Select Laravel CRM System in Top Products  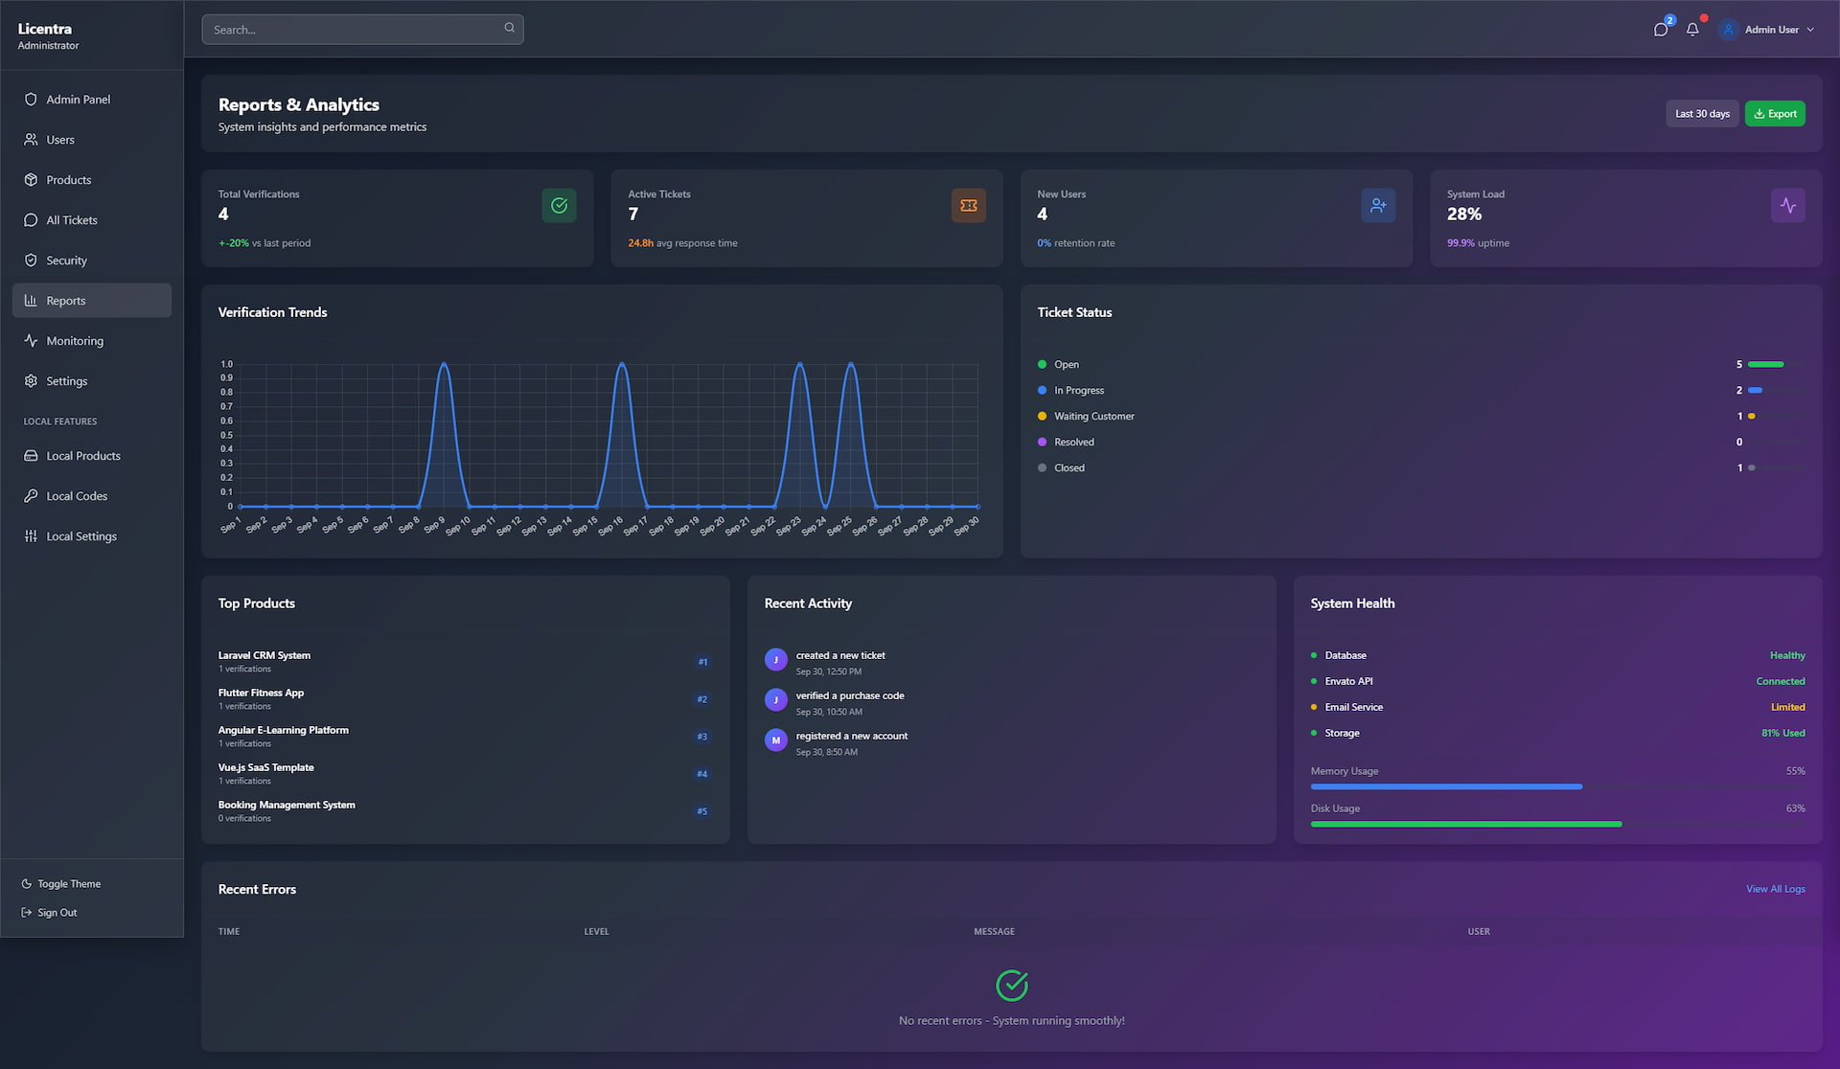pos(264,655)
